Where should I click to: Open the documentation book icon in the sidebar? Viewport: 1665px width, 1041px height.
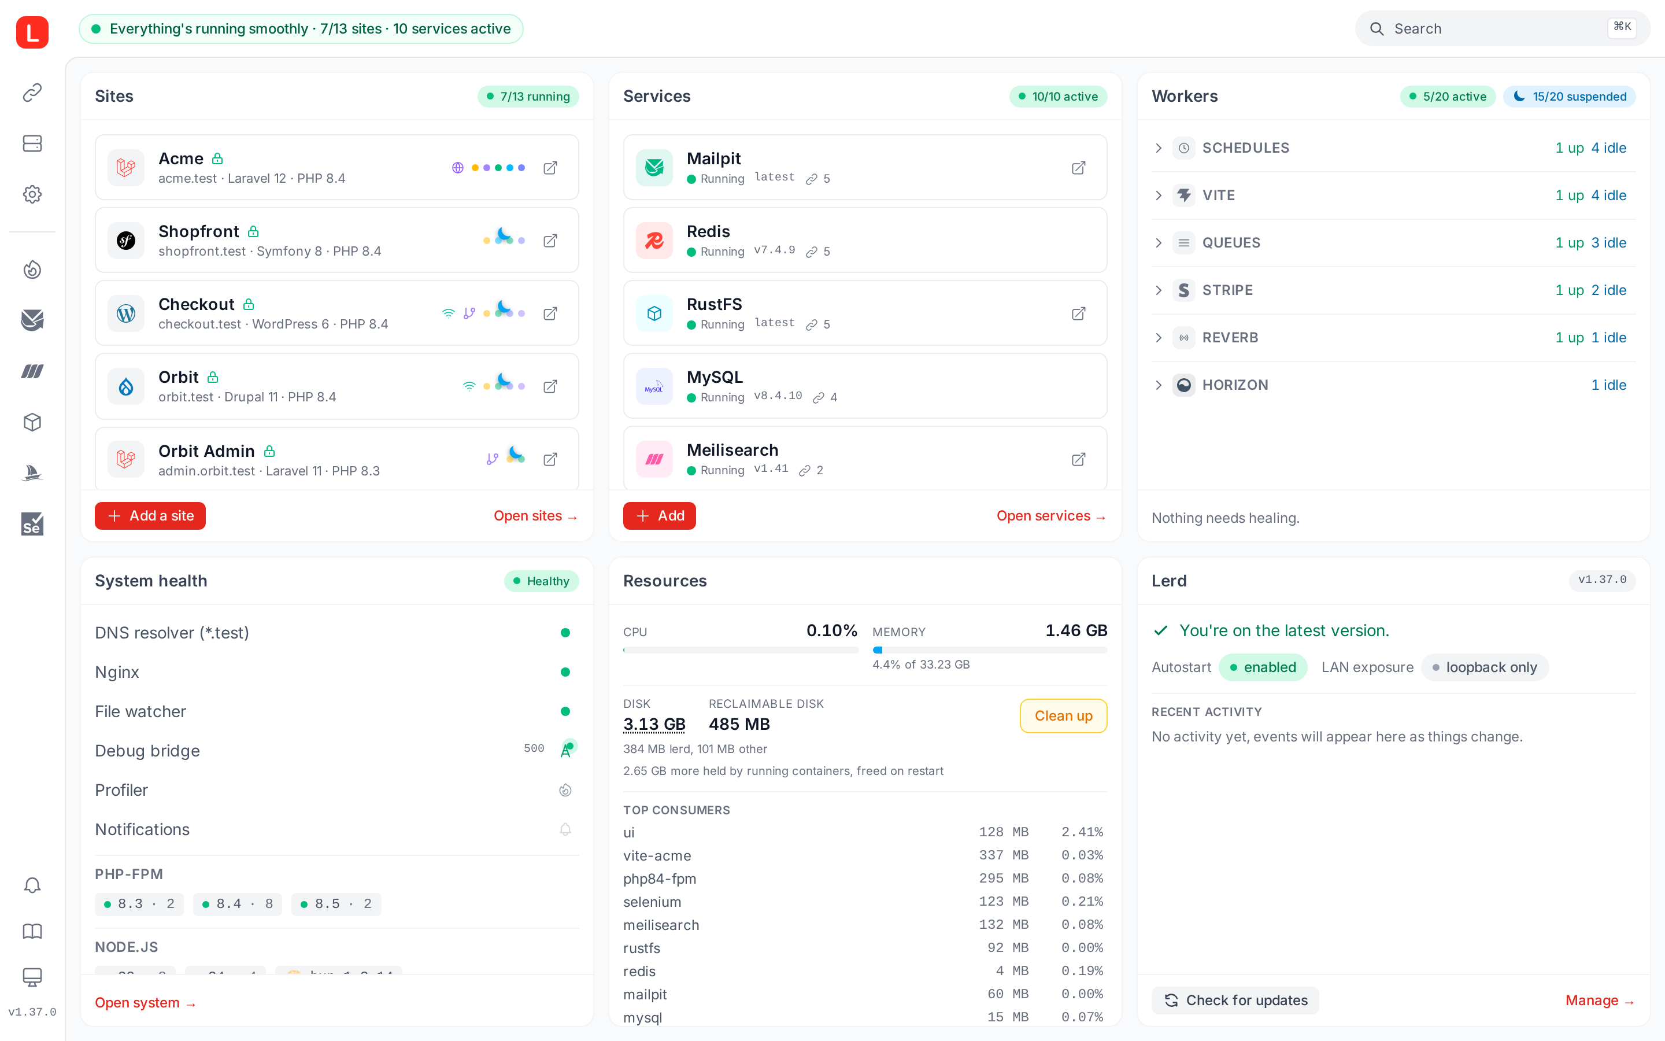(x=32, y=931)
